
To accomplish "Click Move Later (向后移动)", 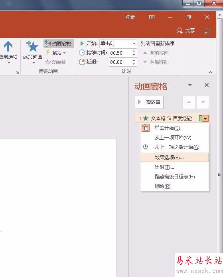I will coord(156,62).
